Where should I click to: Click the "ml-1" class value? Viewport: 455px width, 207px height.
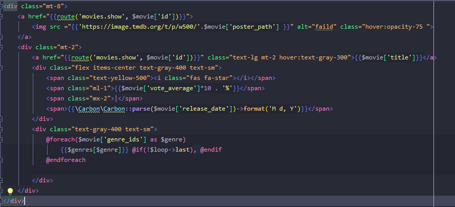tap(100, 88)
